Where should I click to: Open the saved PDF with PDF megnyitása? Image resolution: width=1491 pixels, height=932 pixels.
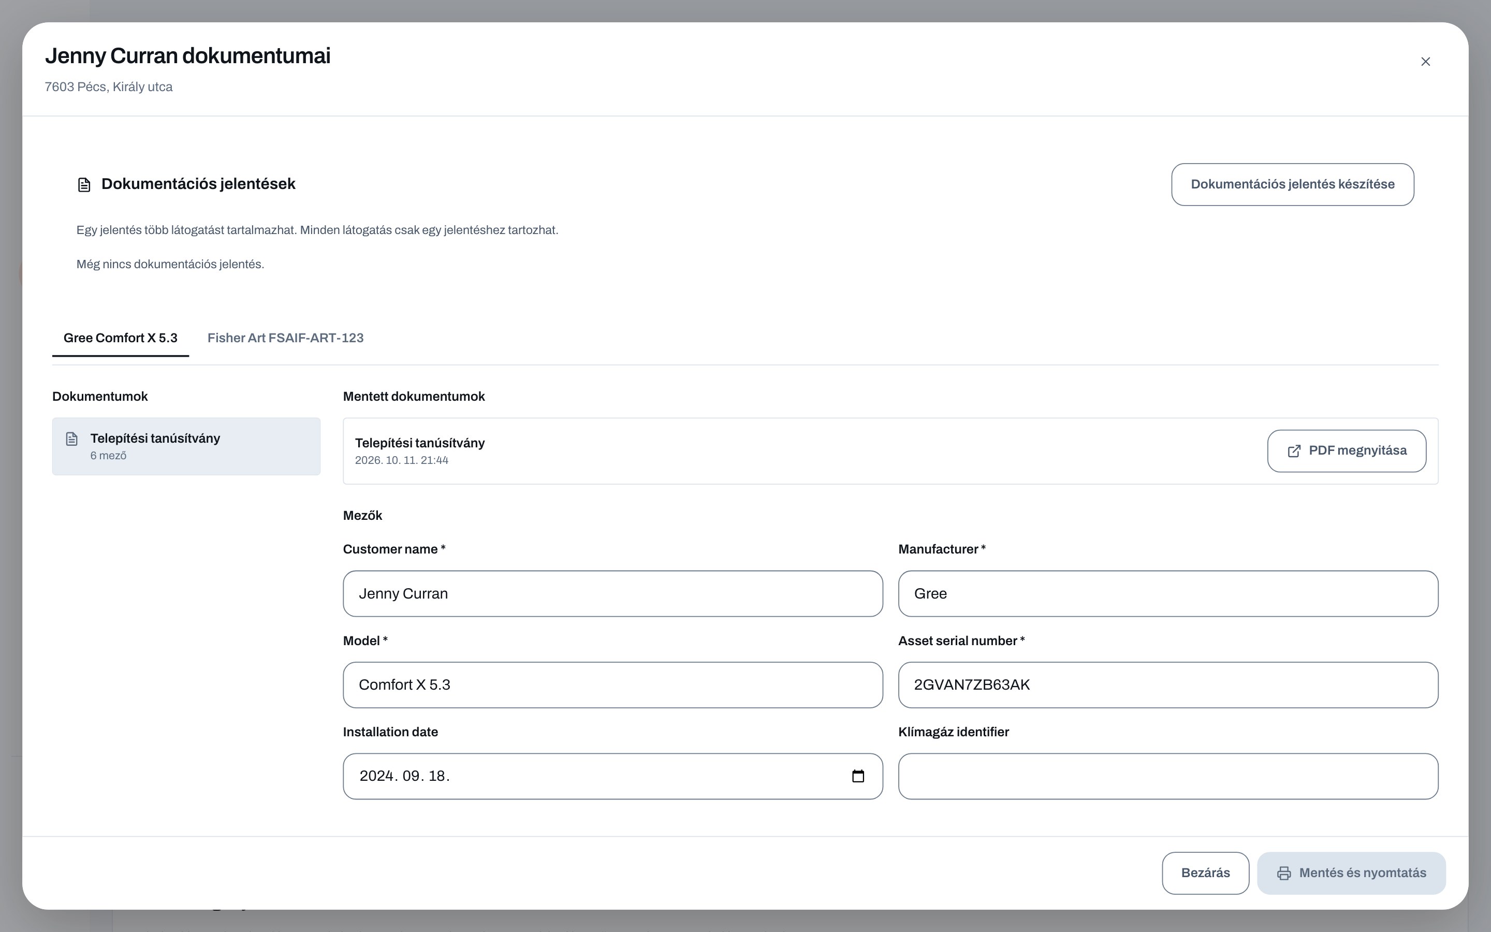tap(1346, 451)
